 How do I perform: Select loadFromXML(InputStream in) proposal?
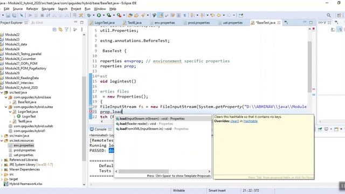(x=163, y=129)
